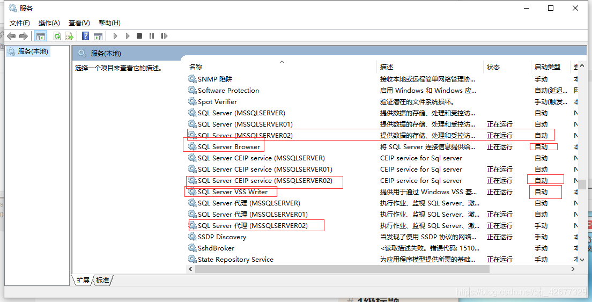Select the SQL Server Browser service name

[x=229, y=146]
